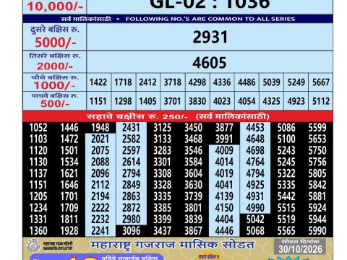Select fourth prize number 1718
The height and width of the screenshot is (260, 347).
pyautogui.click(x=123, y=82)
